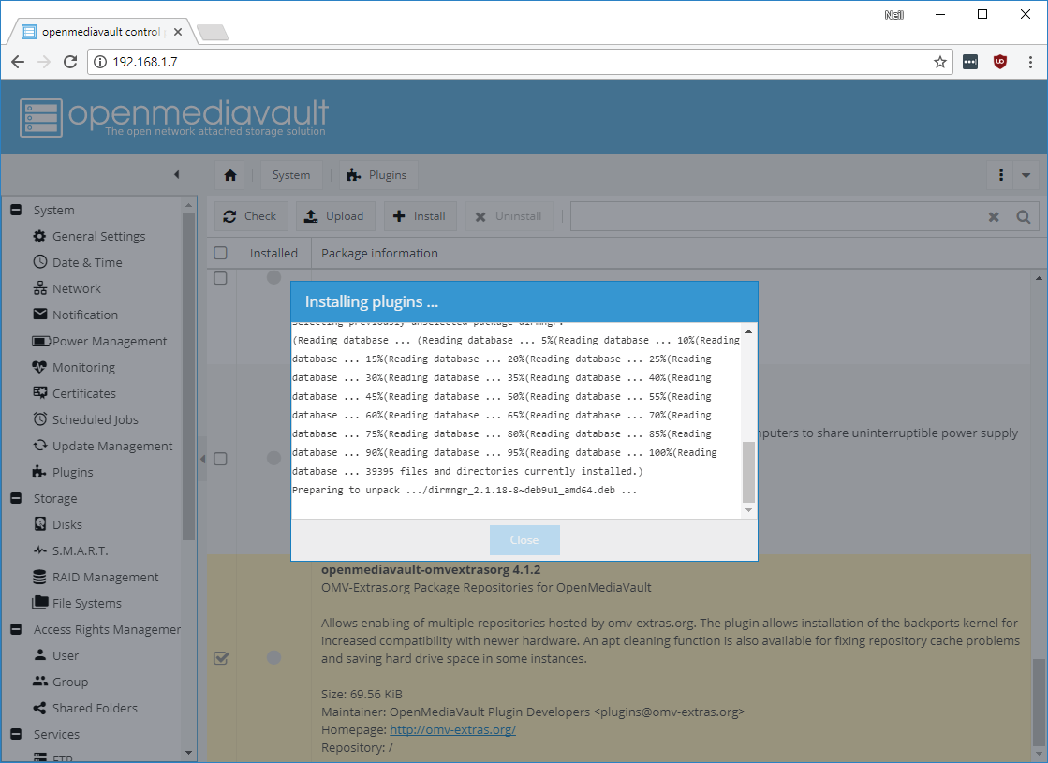Click Close in the Installing plugins dialog
The image size is (1048, 763).
(524, 540)
